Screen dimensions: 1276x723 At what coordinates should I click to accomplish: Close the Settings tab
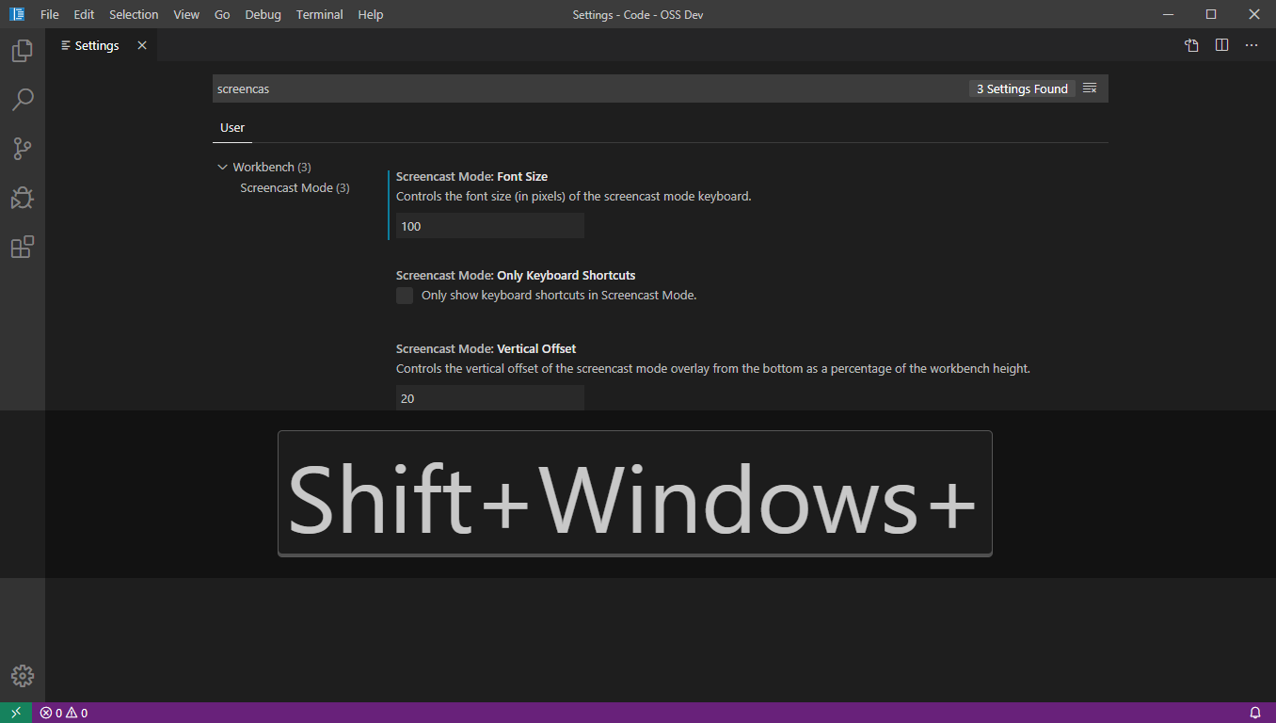tap(142, 45)
